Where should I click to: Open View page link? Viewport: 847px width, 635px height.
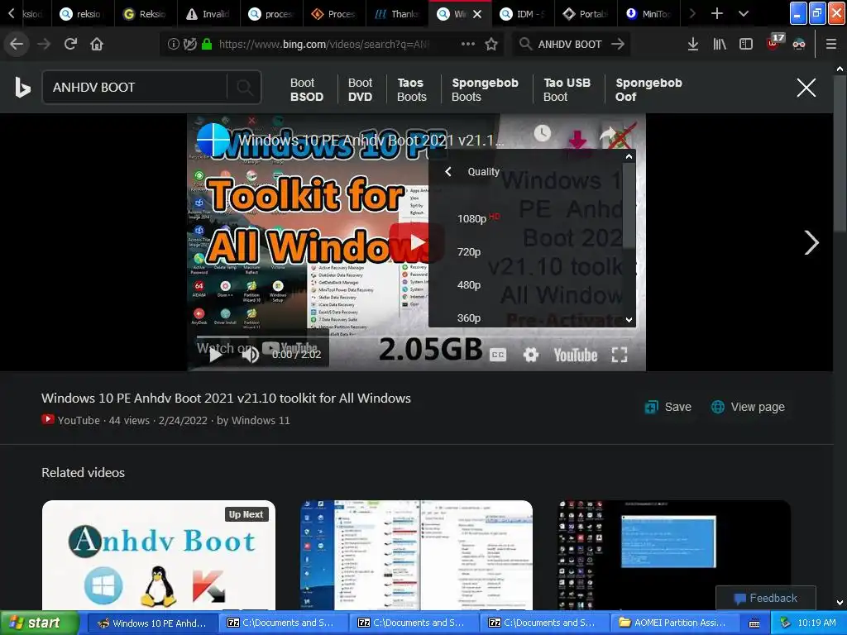748,407
